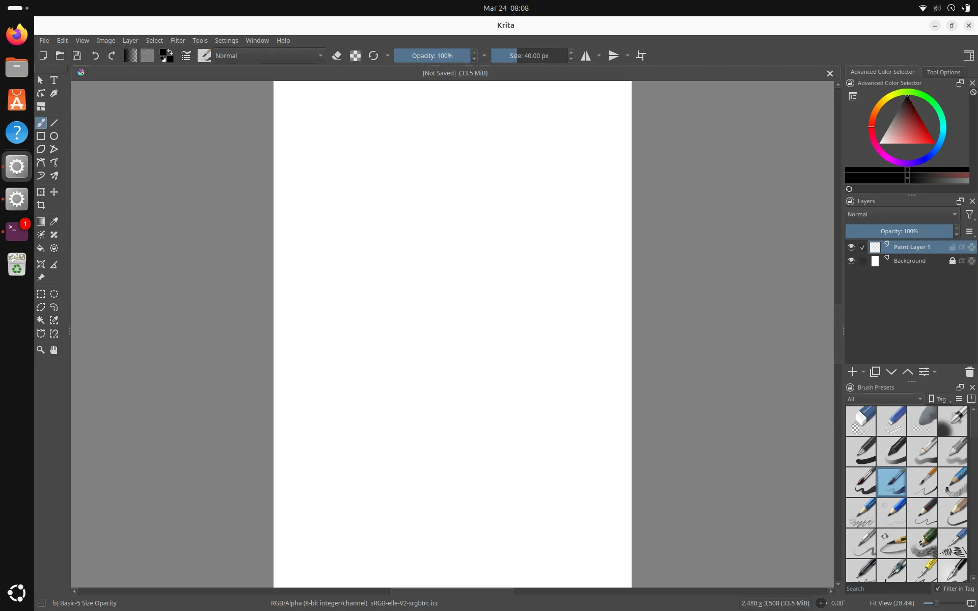Switch to the Tool Options tab
Image resolution: width=978 pixels, height=611 pixels.
pyautogui.click(x=943, y=72)
